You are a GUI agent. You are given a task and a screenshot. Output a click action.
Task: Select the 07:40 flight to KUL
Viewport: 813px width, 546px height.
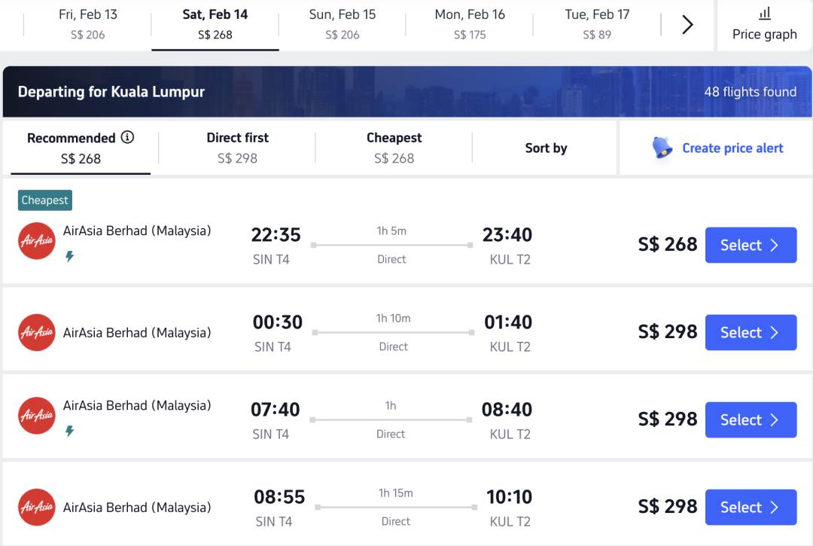pos(751,419)
